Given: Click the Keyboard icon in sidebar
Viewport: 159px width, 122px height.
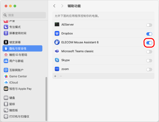Looking at the screenshot, I should click(6, 98).
